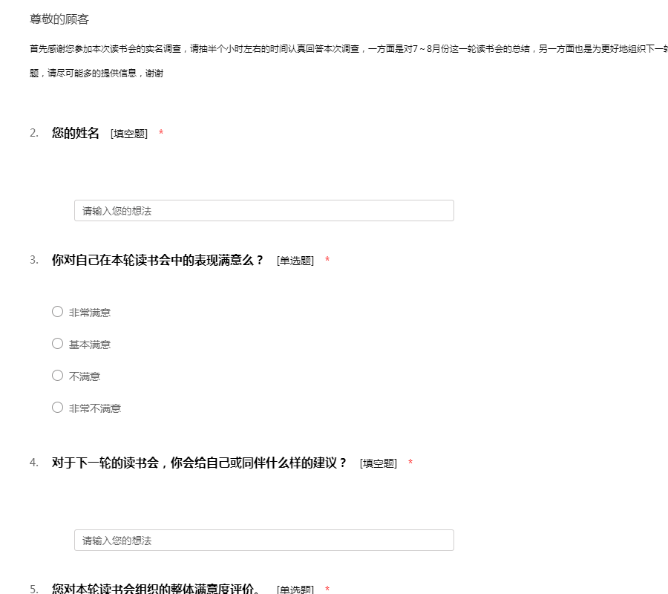The image size is (668, 594).
Task: Click question 5 title about 整体满意度评价
Action: [156, 589]
